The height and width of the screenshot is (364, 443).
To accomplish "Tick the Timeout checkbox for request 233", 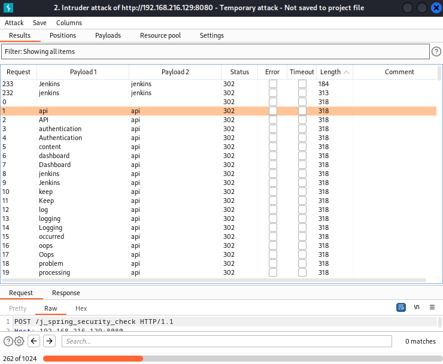I will 302,84.
